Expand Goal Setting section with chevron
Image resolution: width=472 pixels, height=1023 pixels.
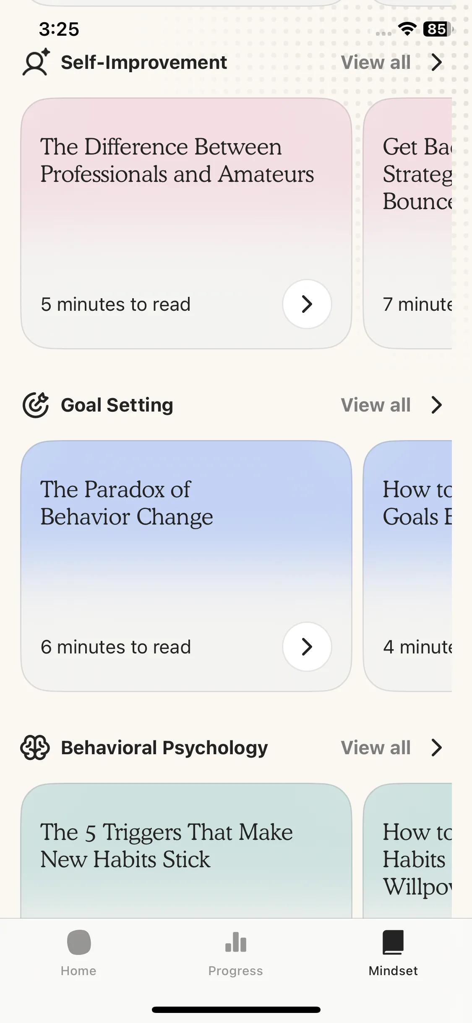437,405
